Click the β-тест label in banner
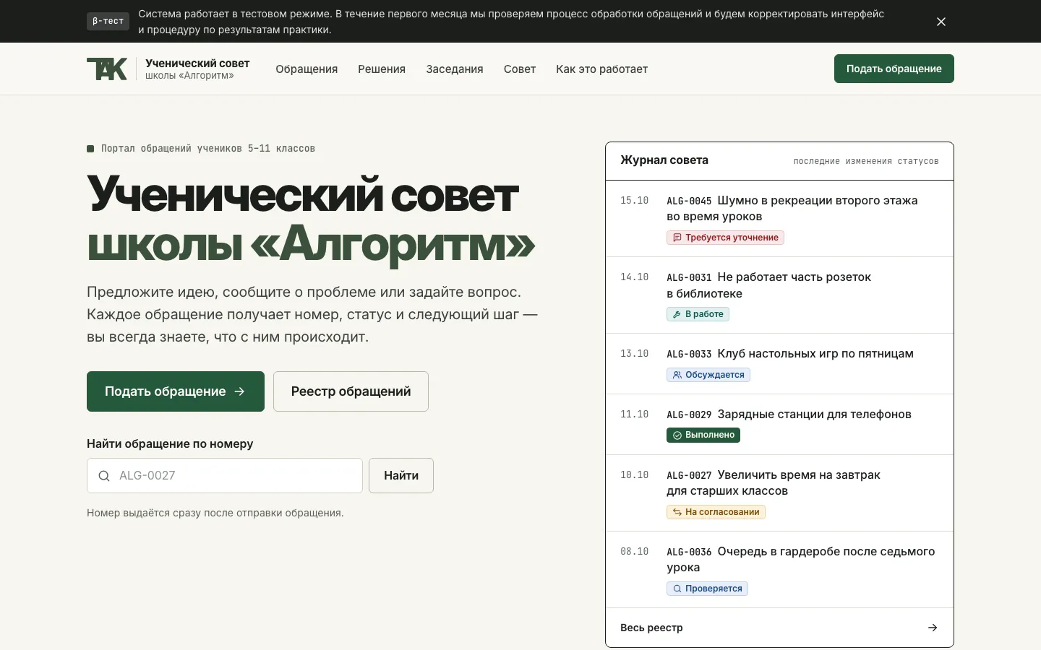 pos(108,22)
